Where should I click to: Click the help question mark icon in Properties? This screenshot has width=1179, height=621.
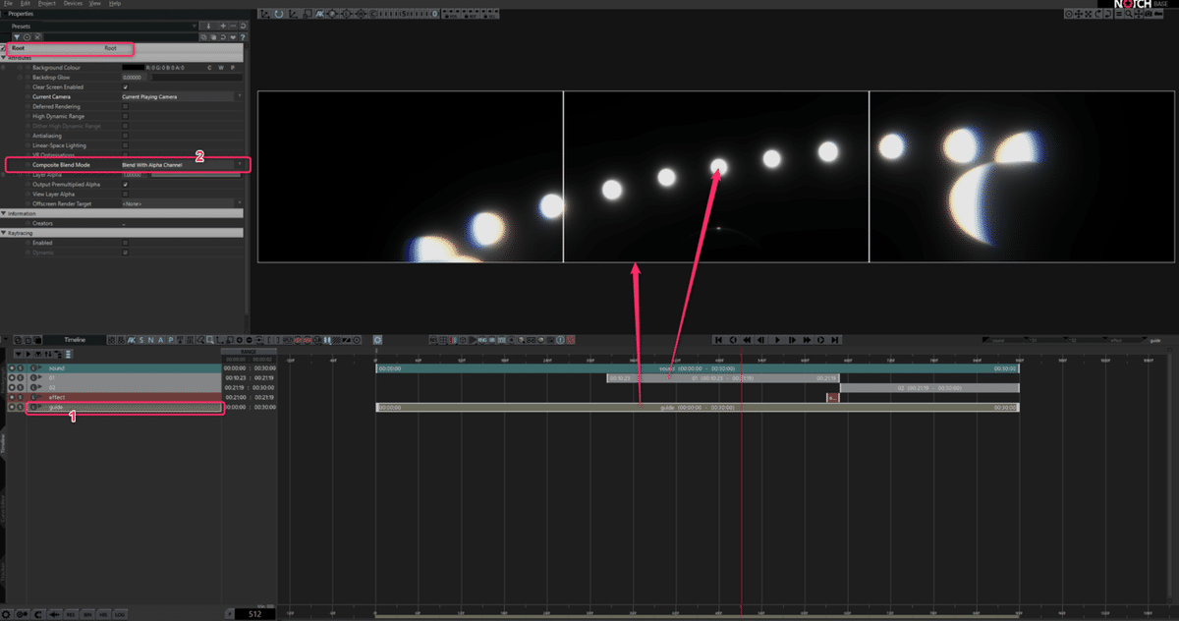point(242,36)
